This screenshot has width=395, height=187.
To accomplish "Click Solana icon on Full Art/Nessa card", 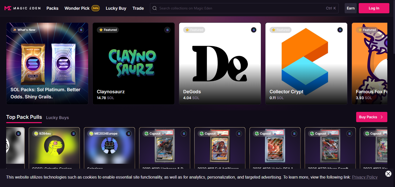I will click(x=239, y=134).
